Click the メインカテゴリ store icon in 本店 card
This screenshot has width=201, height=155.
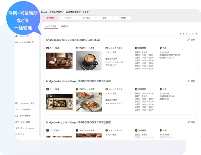(x=107, y=48)
